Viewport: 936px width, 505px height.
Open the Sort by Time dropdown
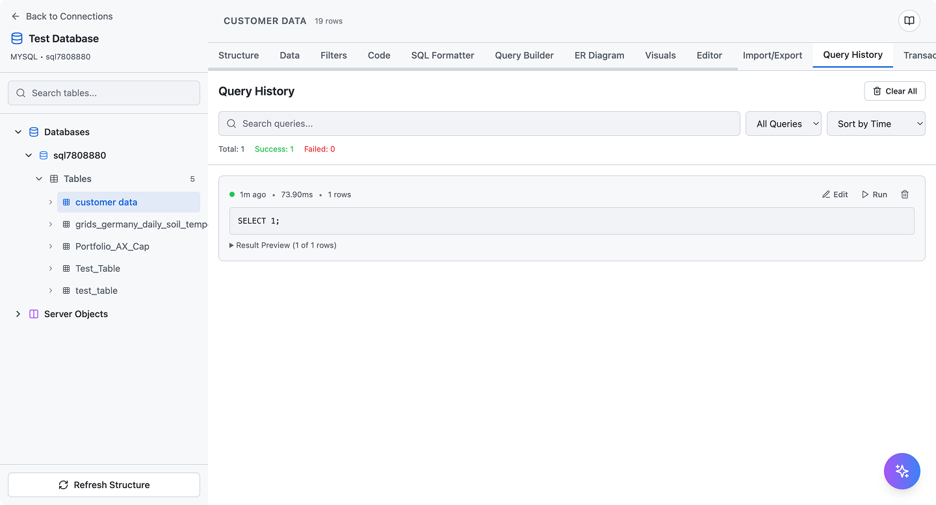point(876,123)
